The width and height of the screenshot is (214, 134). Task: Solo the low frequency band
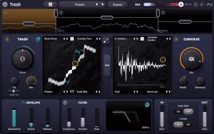pos(5,13)
